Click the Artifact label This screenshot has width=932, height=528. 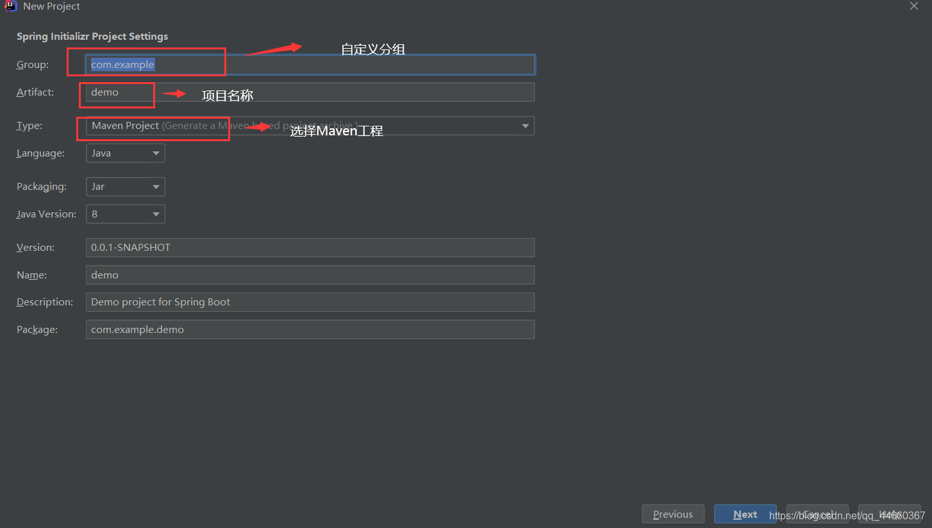[x=35, y=92]
